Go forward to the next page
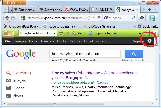Screen dimensions: 161x108 coord(14,18)
